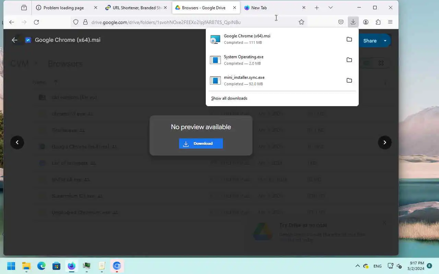Screen dimensions: 439x274
Task: Open Windows Start menu
Action: 11,266
